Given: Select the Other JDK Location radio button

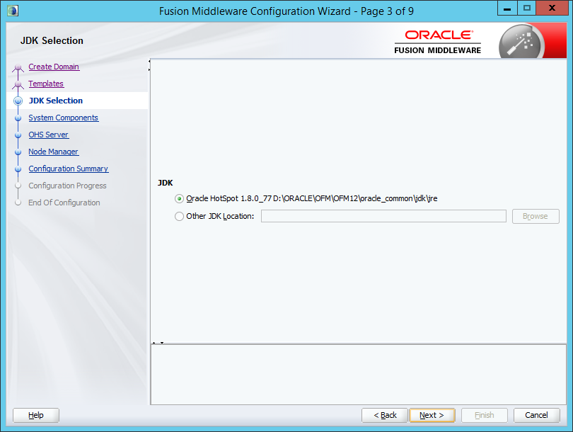Looking at the screenshot, I should tap(179, 217).
